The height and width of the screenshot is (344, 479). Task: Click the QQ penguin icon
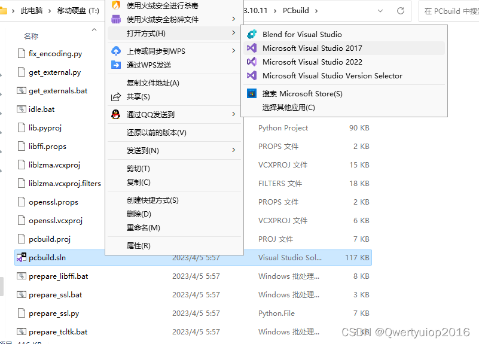tap(116, 114)
